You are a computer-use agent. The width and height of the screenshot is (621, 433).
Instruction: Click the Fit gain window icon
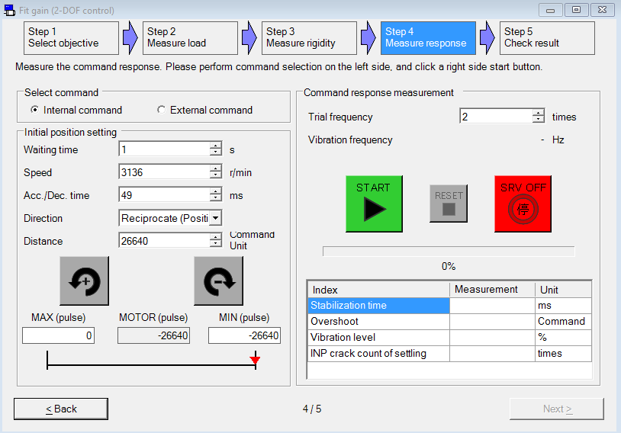pyautogui.click(x=9, y=10)
